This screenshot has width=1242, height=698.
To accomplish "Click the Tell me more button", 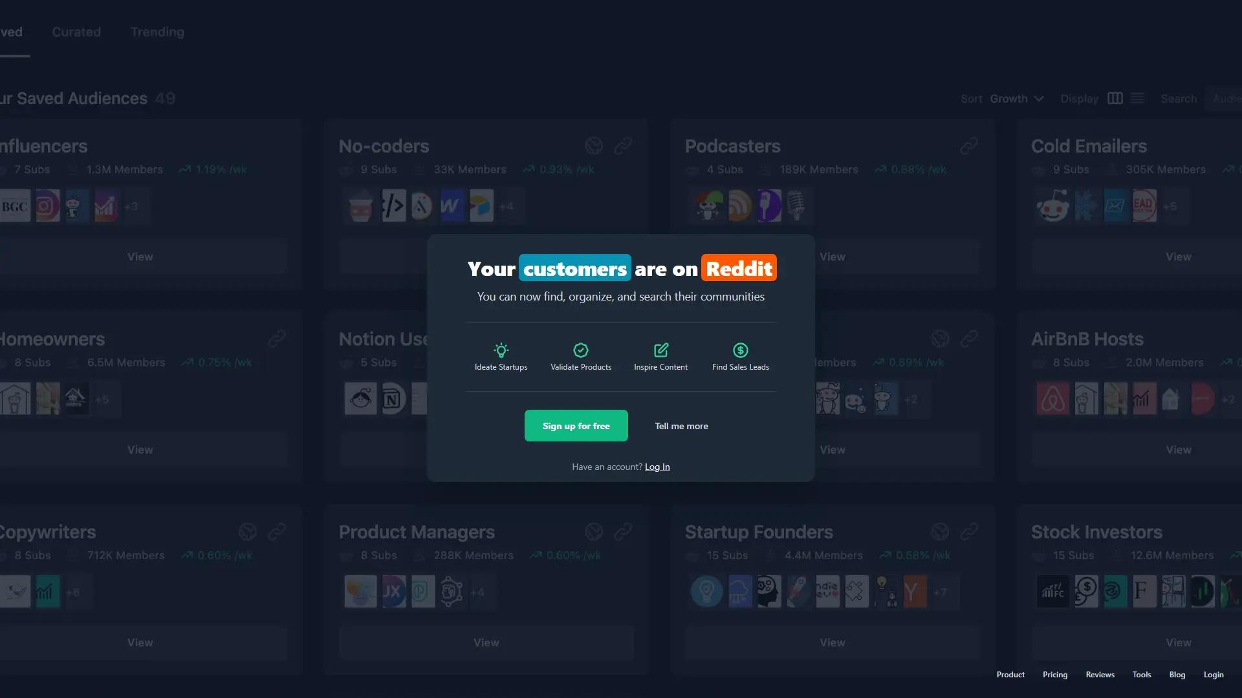I will [x=681, y=426].
